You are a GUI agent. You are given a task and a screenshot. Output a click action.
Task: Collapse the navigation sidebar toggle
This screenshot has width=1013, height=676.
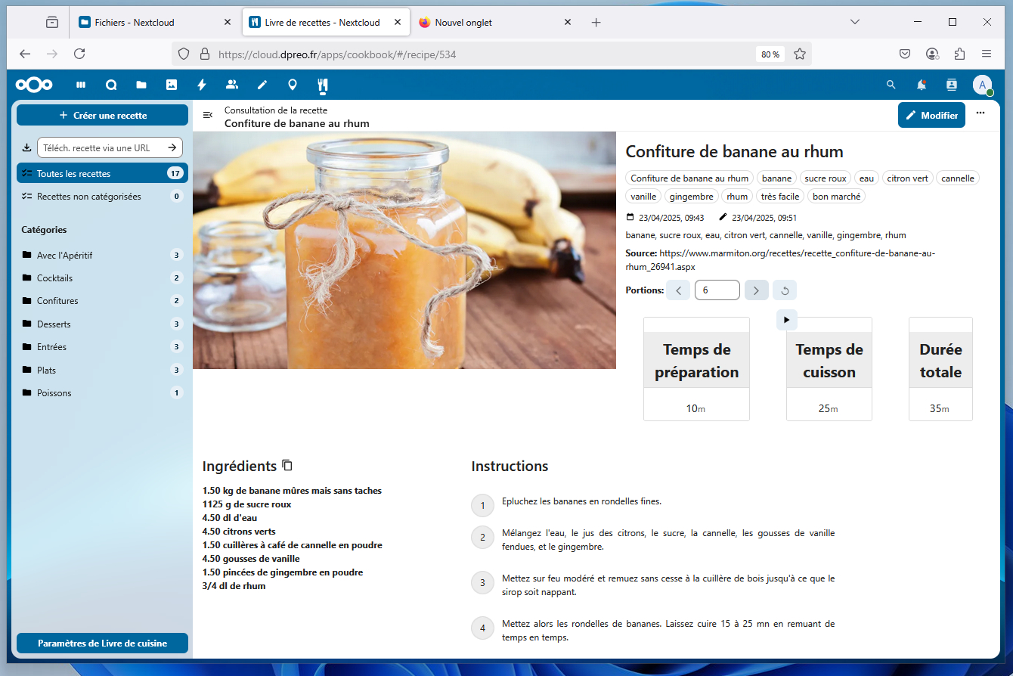pyautogui.click(x=208, y=115)
